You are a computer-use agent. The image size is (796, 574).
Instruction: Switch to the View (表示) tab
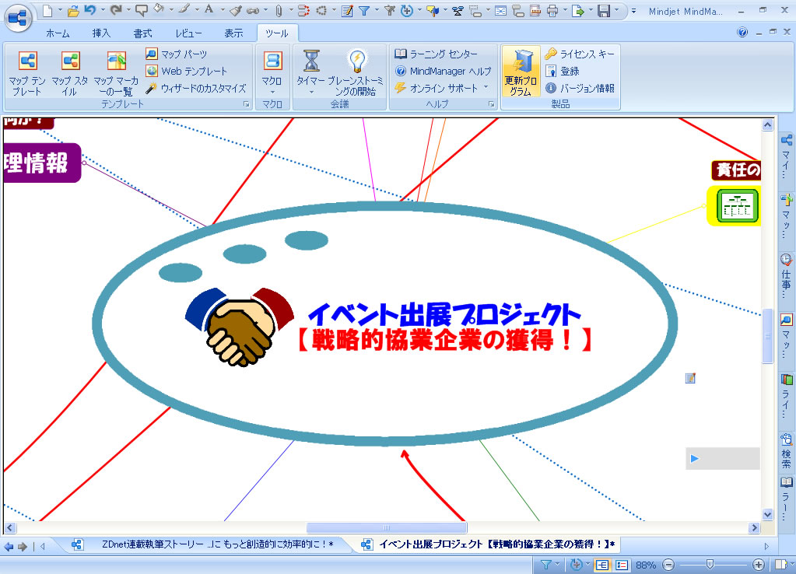(233, 33)
